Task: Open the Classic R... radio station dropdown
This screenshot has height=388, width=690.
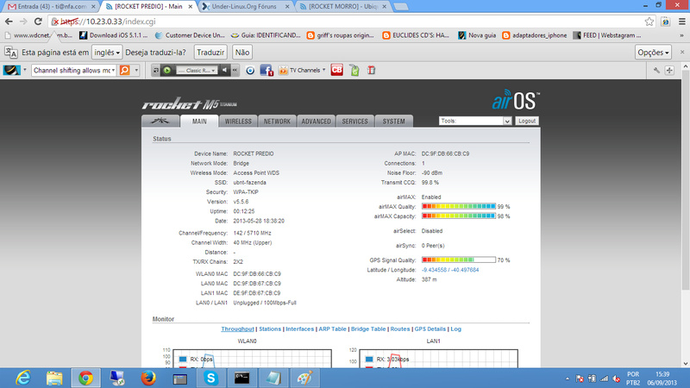Action: pyautogui.click(x=197, y=71)
